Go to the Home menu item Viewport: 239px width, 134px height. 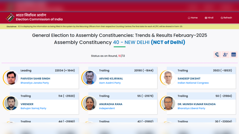194,18
